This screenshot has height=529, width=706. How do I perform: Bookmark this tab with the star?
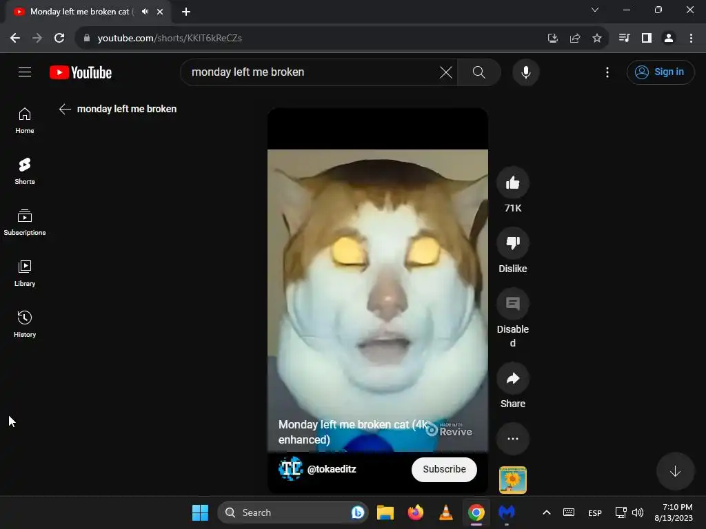coord(596,39)
